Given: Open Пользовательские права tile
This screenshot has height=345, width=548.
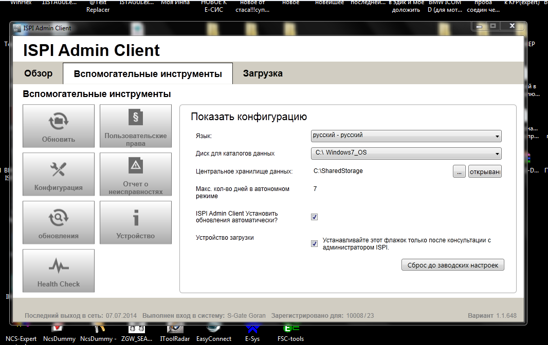Looking at the screenshot, I should tap(136, 126).
